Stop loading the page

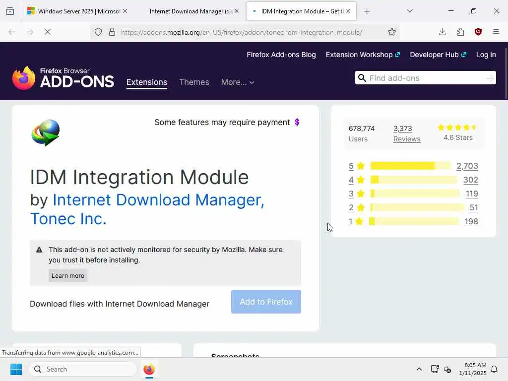coord(47,32)
